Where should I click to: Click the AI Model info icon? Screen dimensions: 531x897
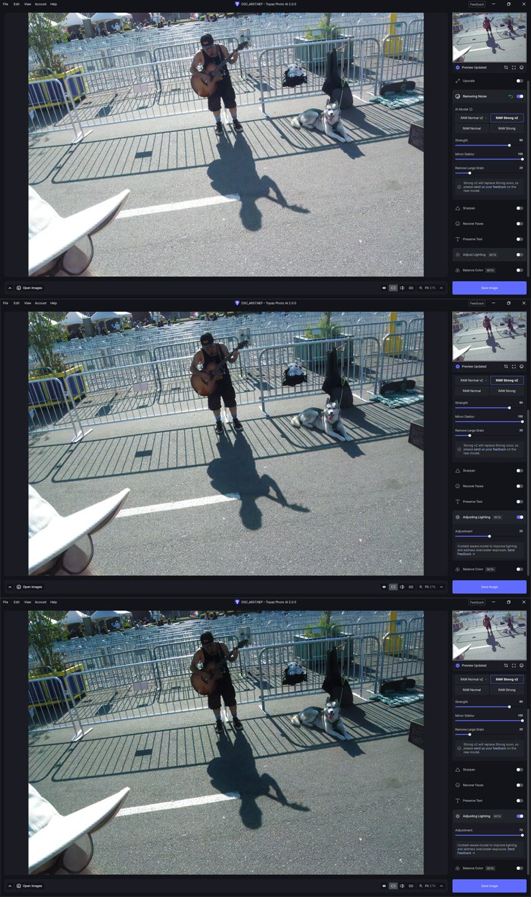pyautogui.click(x=471, y=109)
